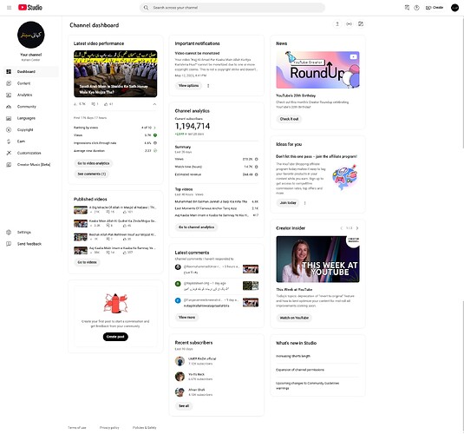Click the create post icon on dashboard header
The width and height of the screenshot is (464, 434).
tap(361, 24)
